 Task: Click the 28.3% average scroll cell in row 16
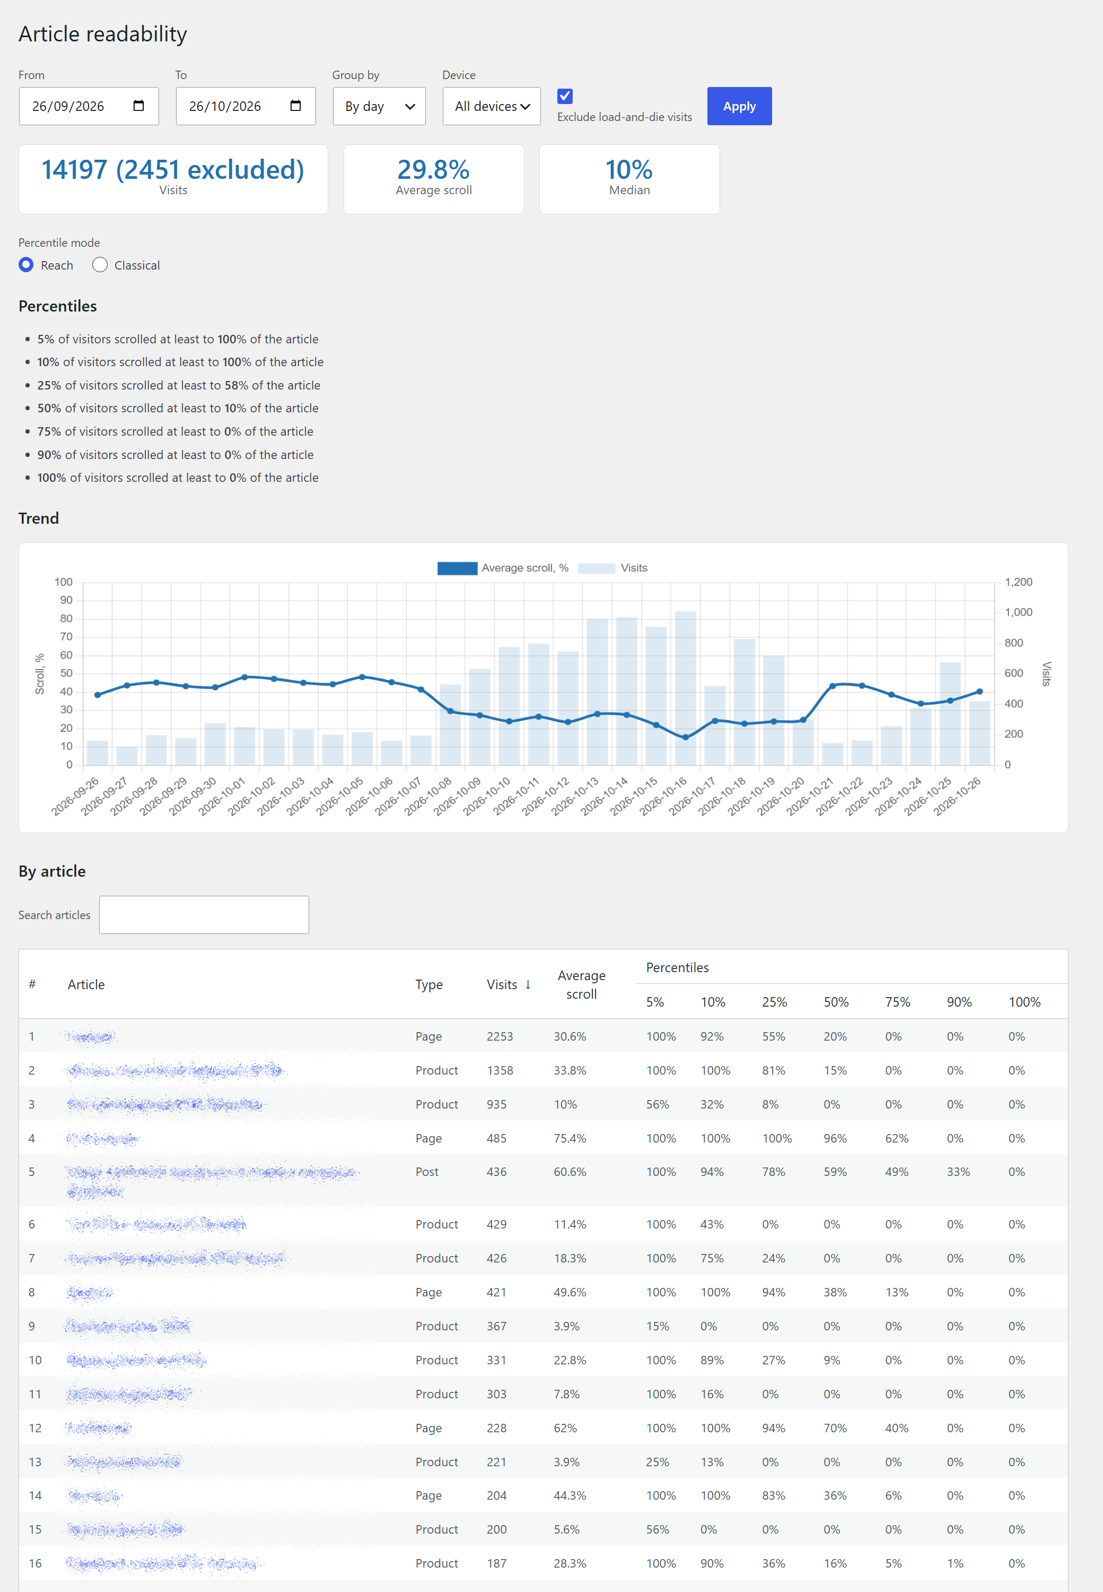click(x=570, y=1563)
